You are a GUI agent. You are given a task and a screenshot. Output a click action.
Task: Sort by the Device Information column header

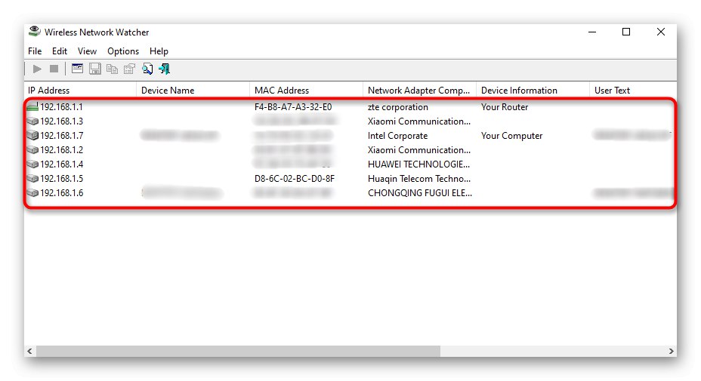533,91
